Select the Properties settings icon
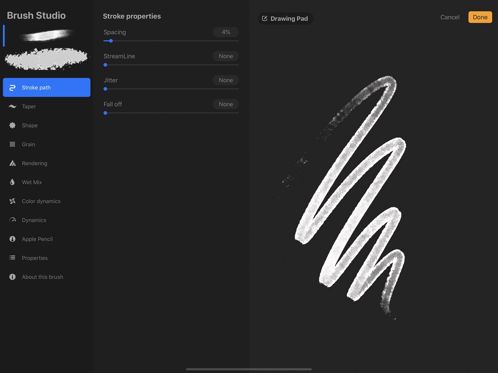 click(x=12, y=258)
